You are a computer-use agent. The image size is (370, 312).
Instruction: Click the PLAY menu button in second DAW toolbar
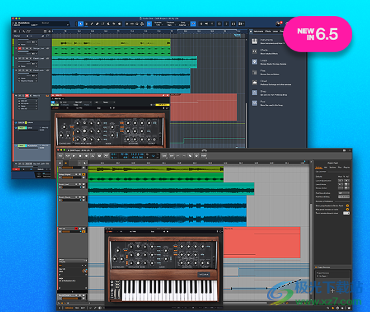pos(68,156)
